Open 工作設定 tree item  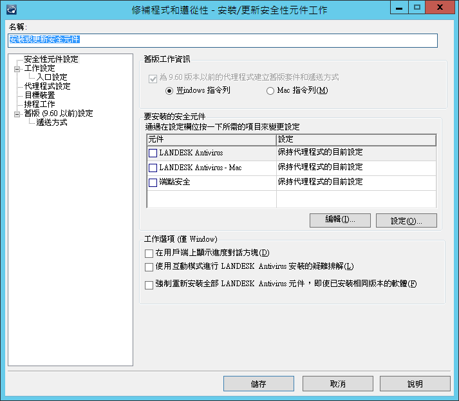(39, 68)
